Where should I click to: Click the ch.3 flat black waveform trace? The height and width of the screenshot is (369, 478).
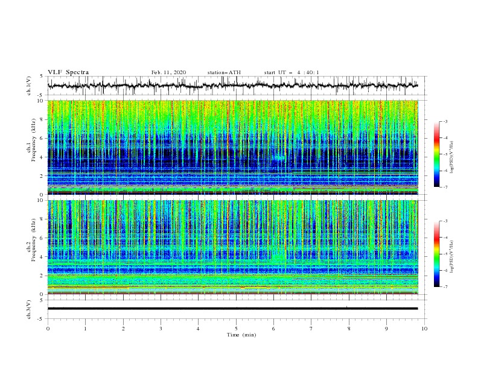(232, 309)
